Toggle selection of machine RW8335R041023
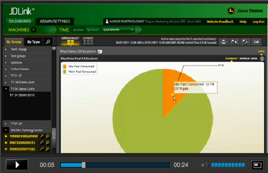268x173 pixels. (x=6, y=149)
